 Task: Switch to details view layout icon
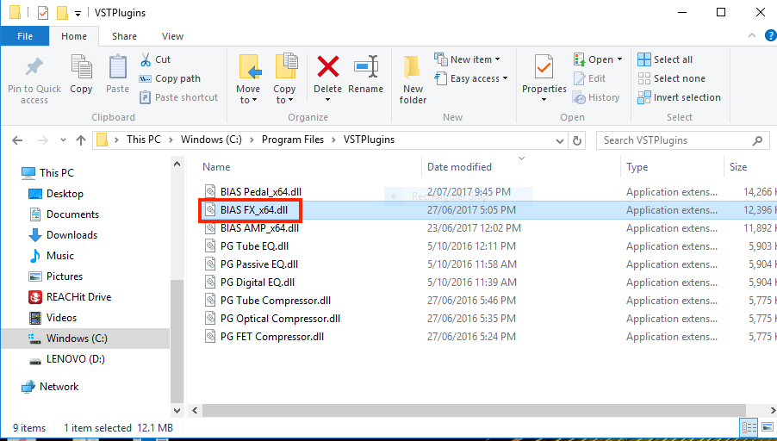point(749,427)
